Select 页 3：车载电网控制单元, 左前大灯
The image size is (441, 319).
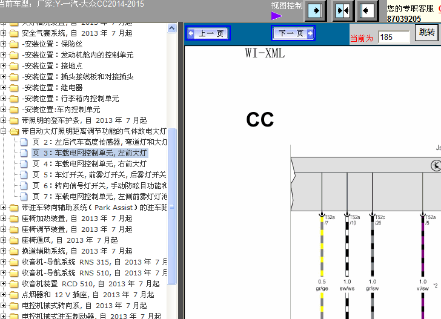90,153
